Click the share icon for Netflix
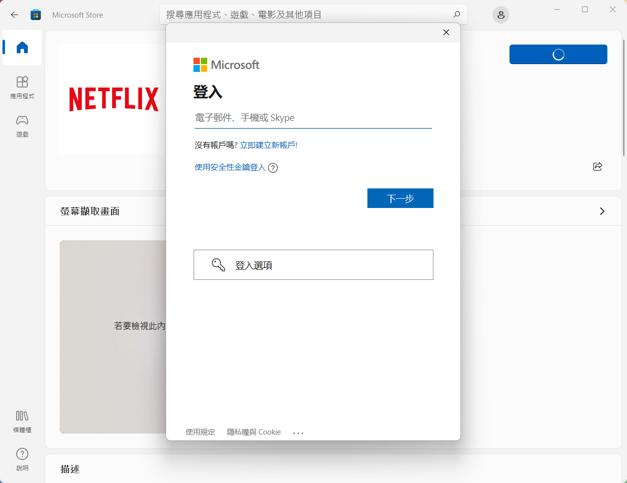 tap(597, 167)
